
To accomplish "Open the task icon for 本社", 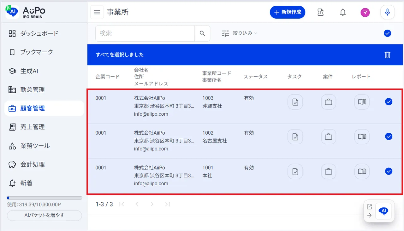I will click(x=295, y=171).
